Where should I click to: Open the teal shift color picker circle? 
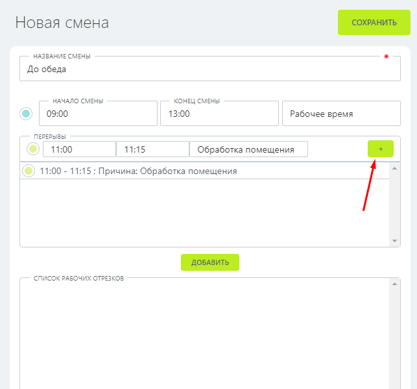click(x=26, y=114)
